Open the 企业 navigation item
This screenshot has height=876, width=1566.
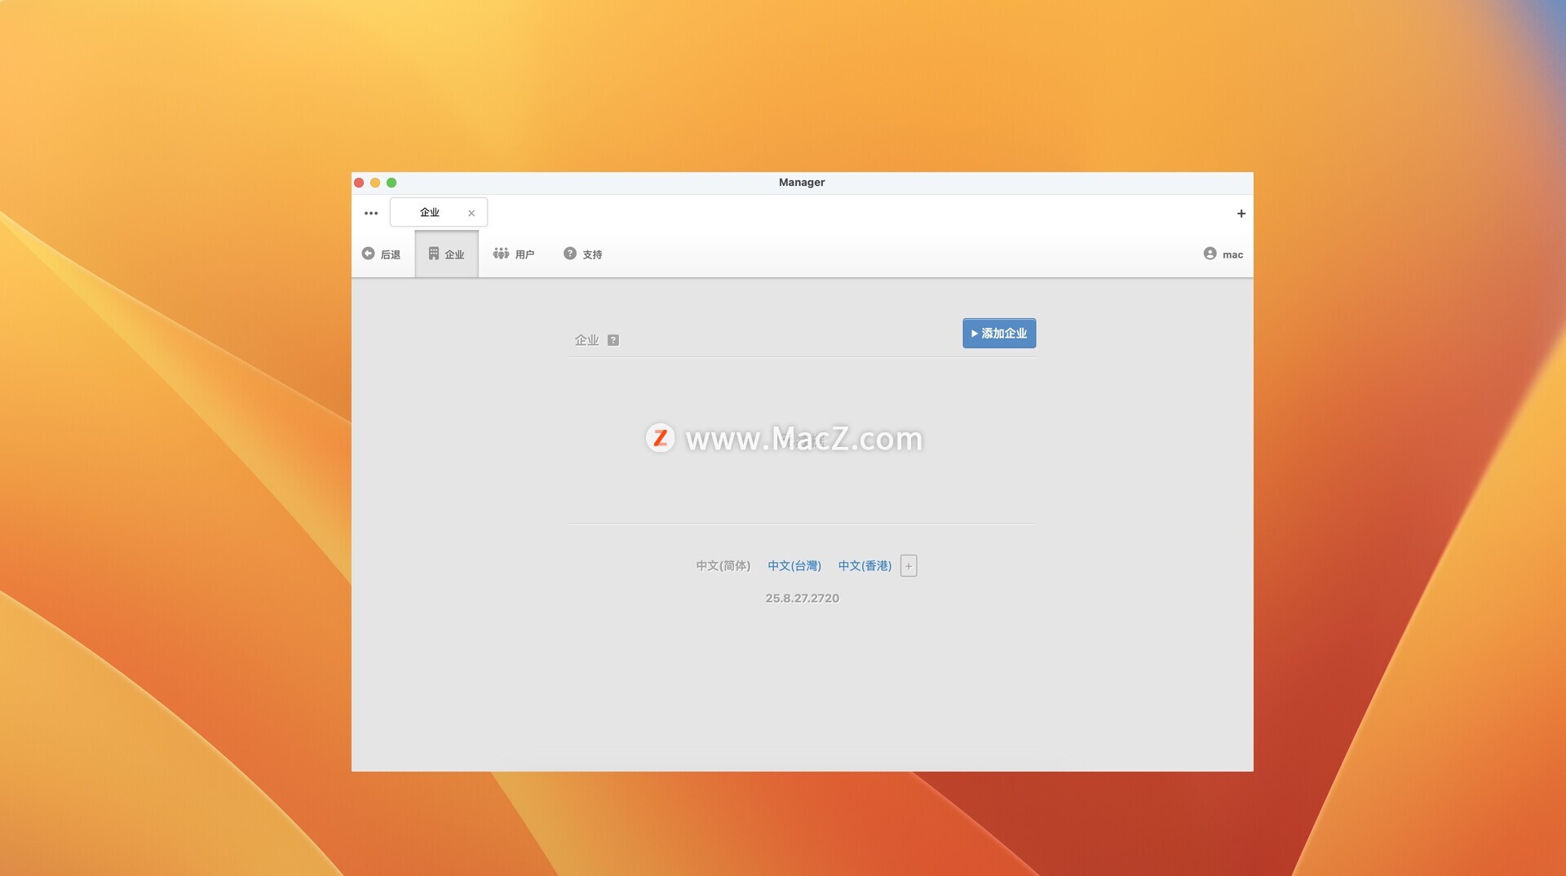tap(446, 254)
